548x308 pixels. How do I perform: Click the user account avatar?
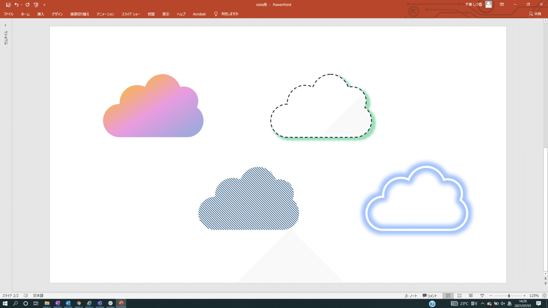pos(489,5)
